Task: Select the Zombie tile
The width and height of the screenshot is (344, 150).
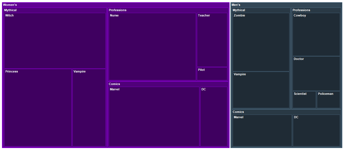Action: click(261, 42)
